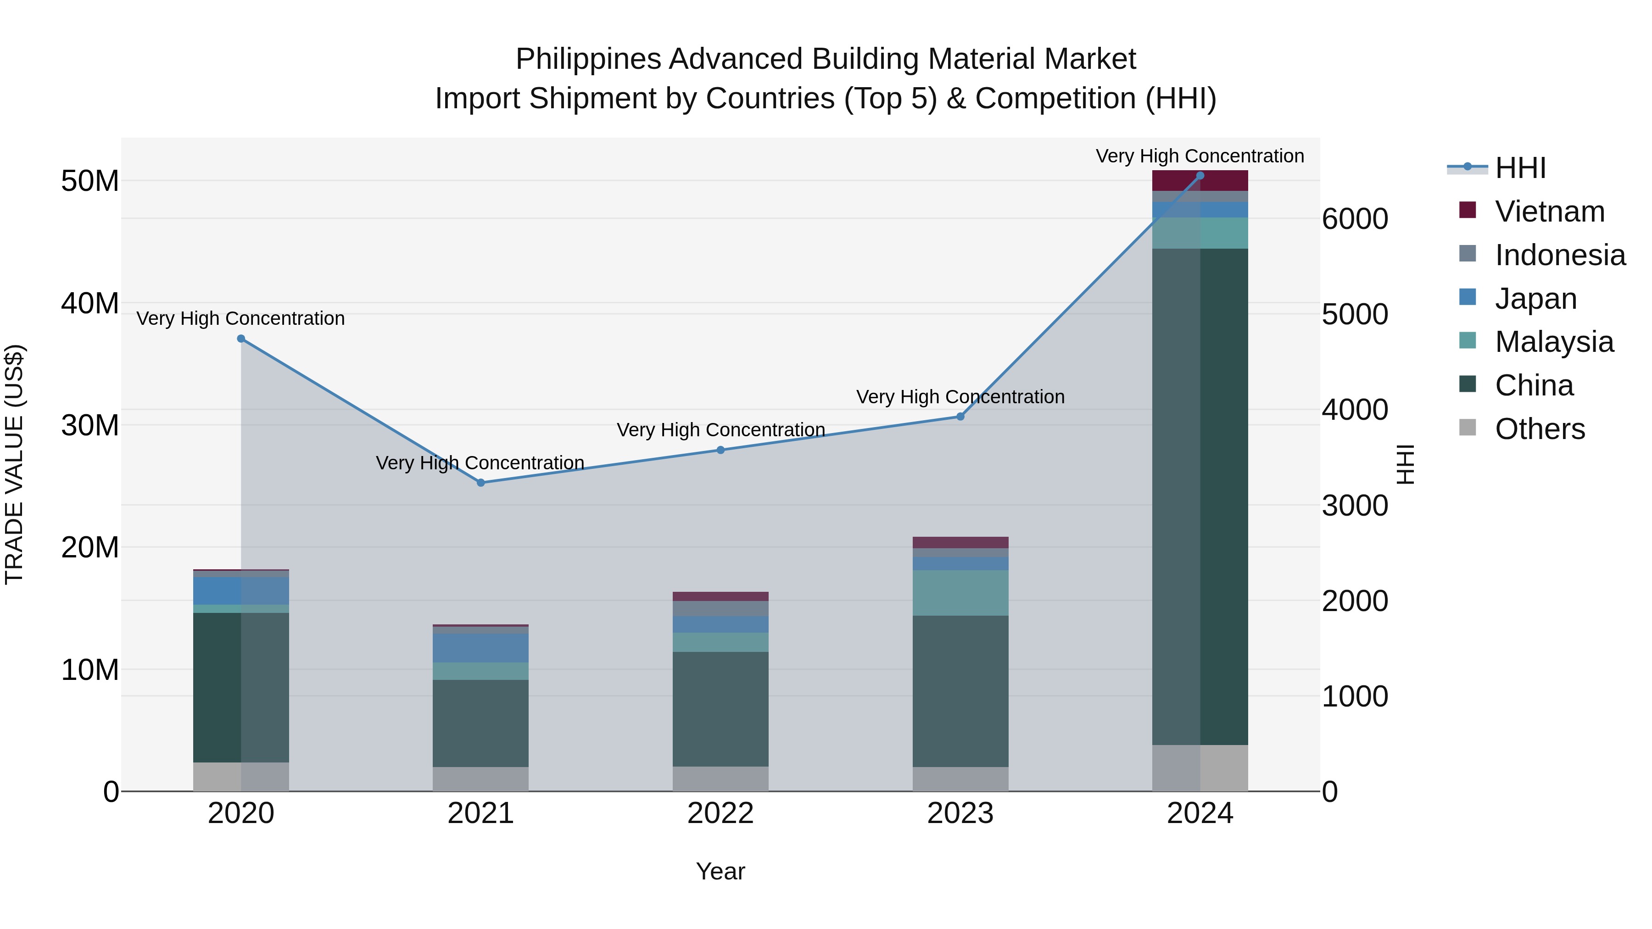Viewport: 1652px width, 929px height.
Task: Click the 2022 x-axis label
Action: click(x=721, y=813)
